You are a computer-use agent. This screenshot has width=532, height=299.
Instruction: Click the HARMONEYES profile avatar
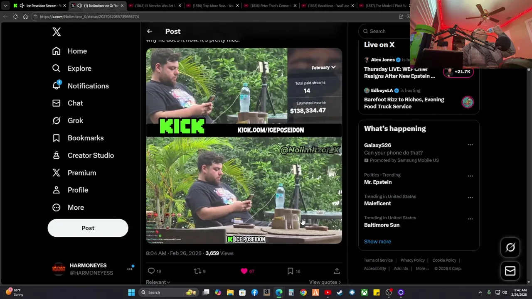click(59, 269)
